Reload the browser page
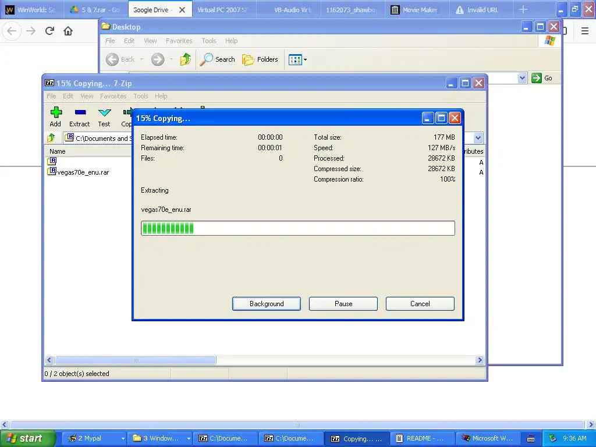The height and width of the screenshot is (447, 596). click(x=49, y=31)
